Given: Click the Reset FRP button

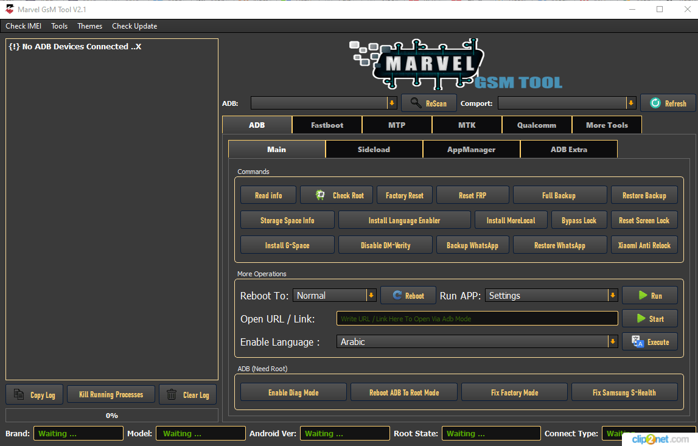Looking at the screenshot, I should 472,195.
